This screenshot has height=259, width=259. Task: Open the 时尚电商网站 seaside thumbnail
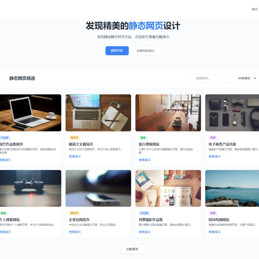(x=232, y=188)
